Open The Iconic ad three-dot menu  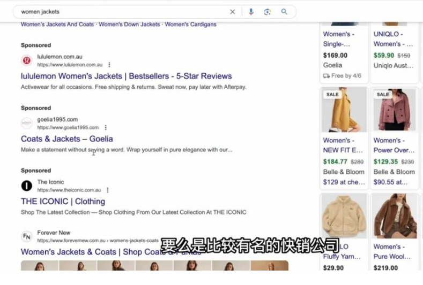point(108,190)
